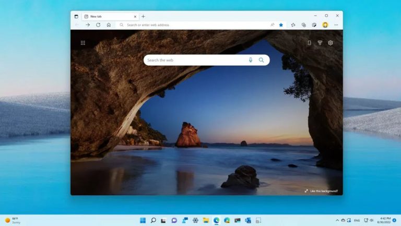Viewport: 401px width, 226px height.
Task: Open the rewards trophy icon
Action: 320,43
